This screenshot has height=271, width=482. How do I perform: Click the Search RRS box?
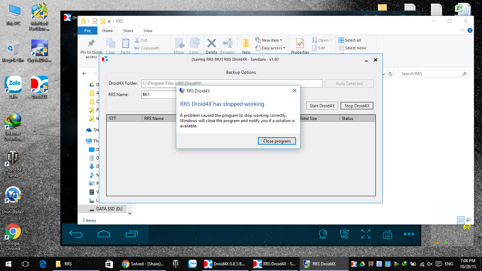coord(430,74)
